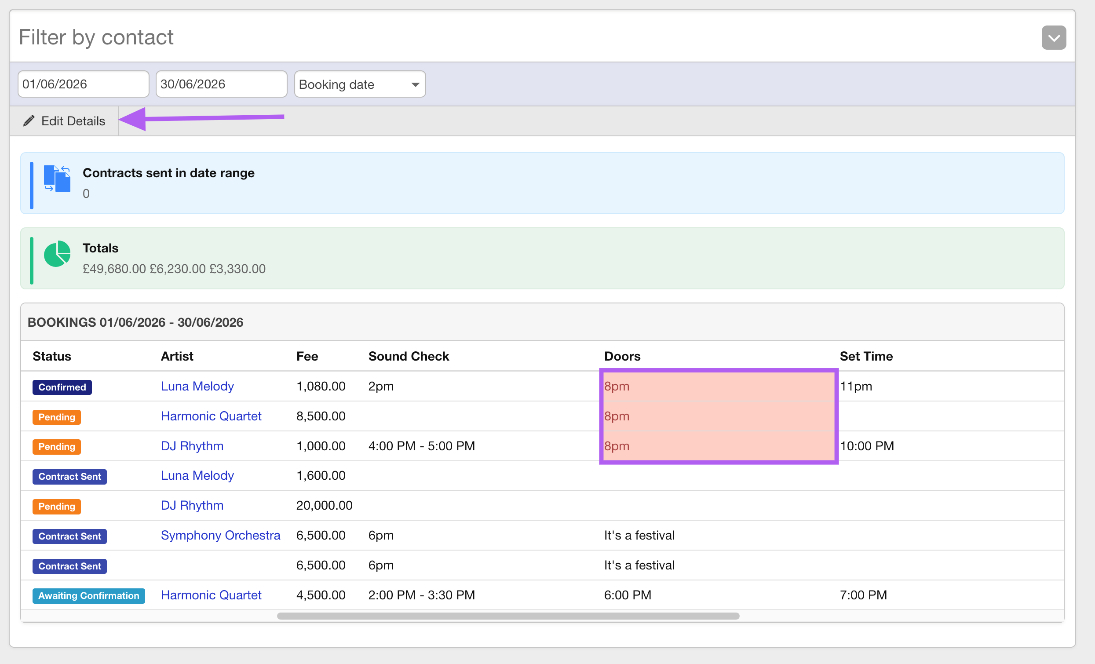Click the 7:00 PM set time cell
This screenshot has height=664, width=1095.
(x=863, y=595)
